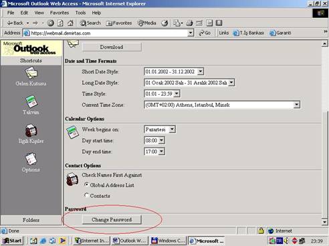This screenshot has height=246, width=329.
Task: Click the Download button
Action: [x=112, y=47]
